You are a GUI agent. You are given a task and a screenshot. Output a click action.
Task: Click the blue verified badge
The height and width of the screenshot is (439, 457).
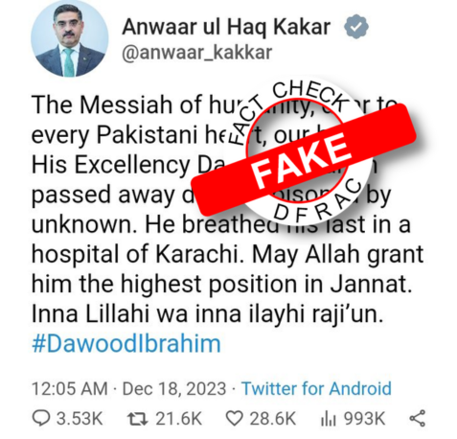356,27
